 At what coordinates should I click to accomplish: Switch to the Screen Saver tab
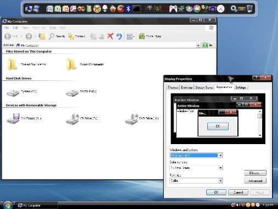pos(204,87)
